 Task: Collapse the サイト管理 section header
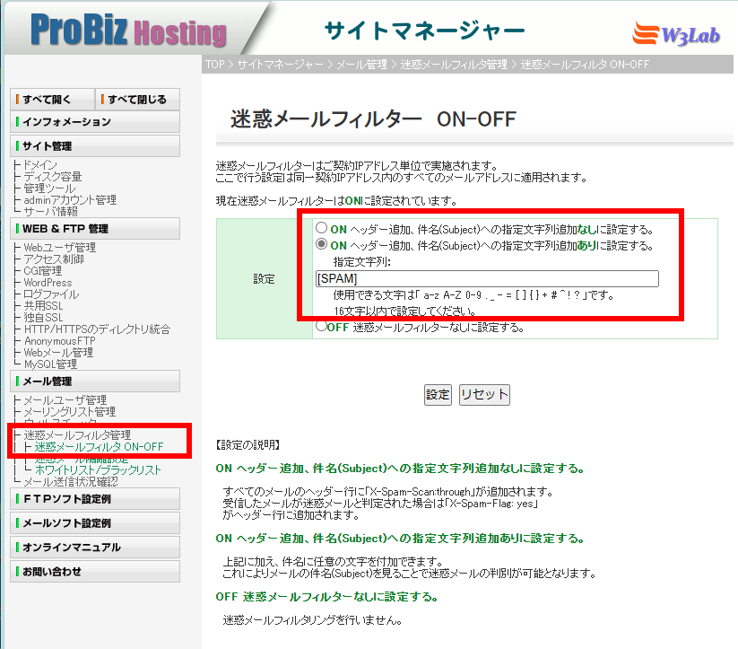coord(95,145)
